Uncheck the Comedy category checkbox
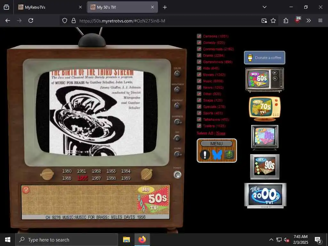Image resolution: width=328 pixels, height=246 pixels. tap(199, 43)
